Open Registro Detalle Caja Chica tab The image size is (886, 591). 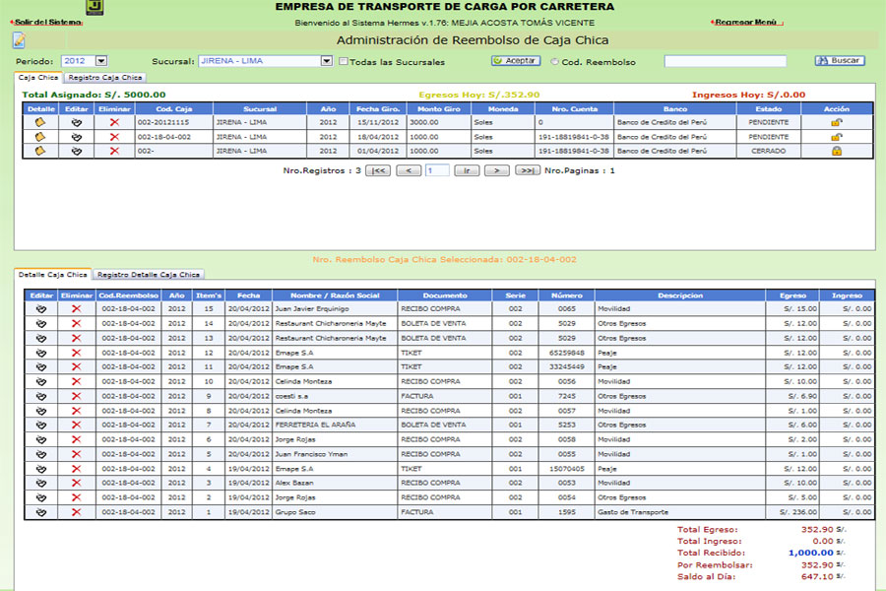(x=149, y=275)
